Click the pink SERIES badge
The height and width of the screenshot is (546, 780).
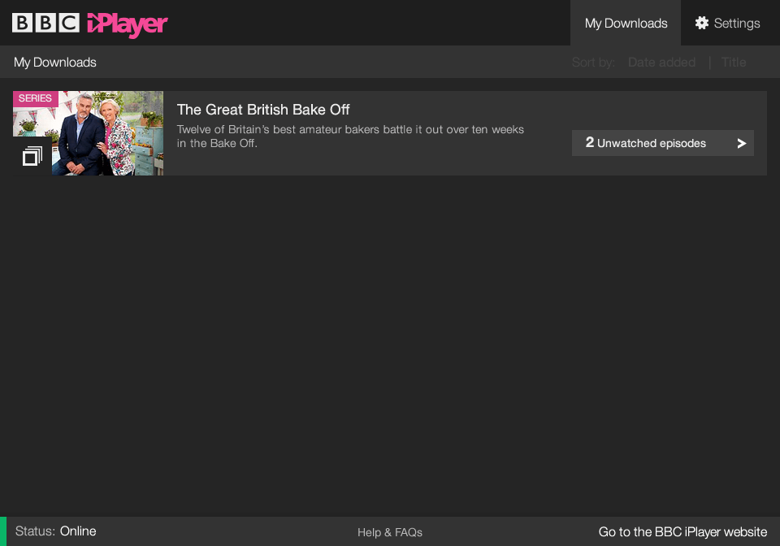[x=35, y=98]
